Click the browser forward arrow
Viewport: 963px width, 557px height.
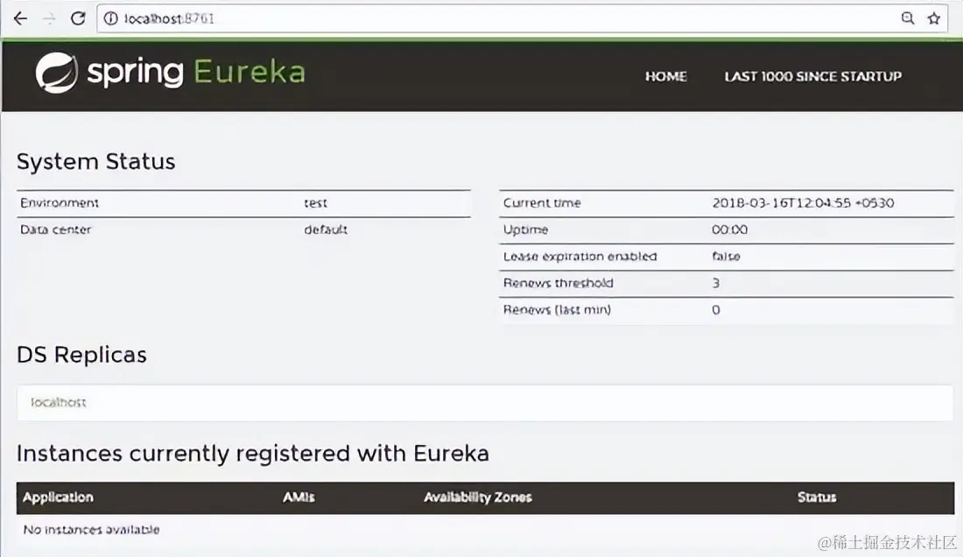tap(49, 18)
